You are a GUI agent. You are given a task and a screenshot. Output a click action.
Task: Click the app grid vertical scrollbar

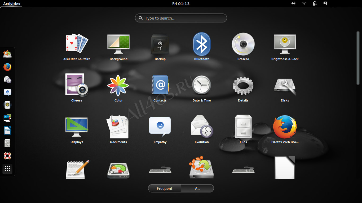tap(358, 58)
